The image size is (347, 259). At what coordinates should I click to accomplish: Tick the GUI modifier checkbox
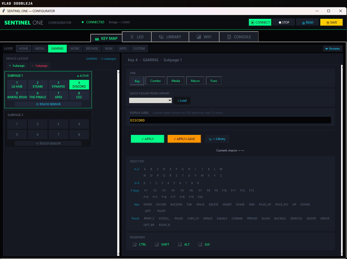tap(200, 244)
